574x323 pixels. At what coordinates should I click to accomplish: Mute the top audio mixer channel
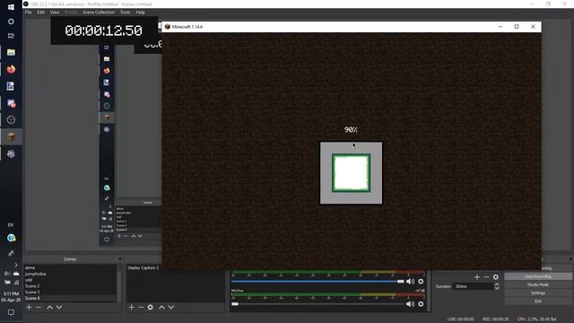410,281
